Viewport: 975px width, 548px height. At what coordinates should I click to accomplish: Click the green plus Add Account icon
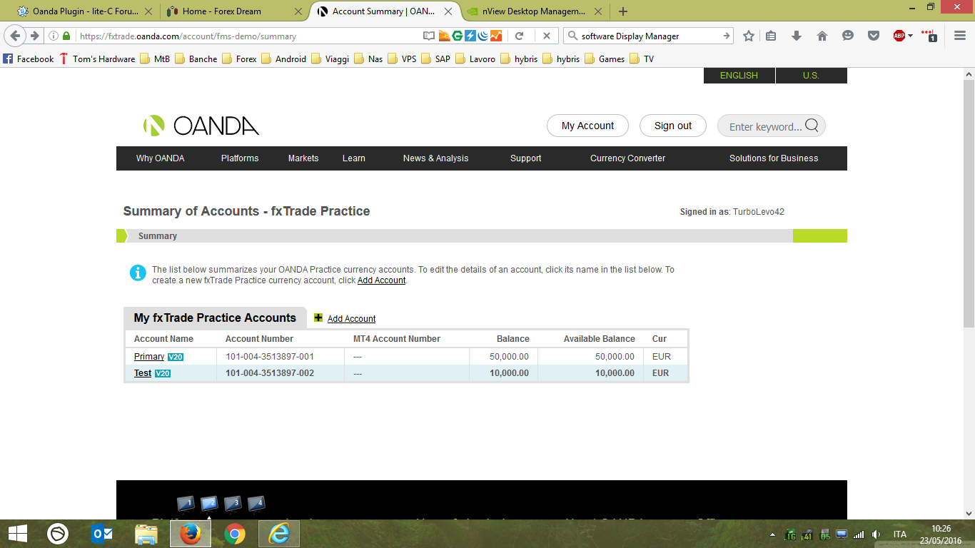coord(318,318)
